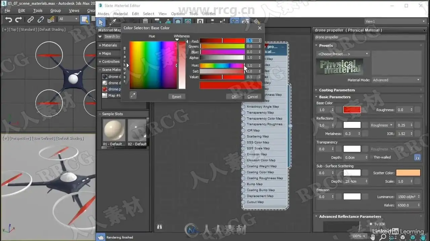The height and width of the screenshot is (241, 430).
Task: Close the Color Selector dialog
Action: click(260, 28)
